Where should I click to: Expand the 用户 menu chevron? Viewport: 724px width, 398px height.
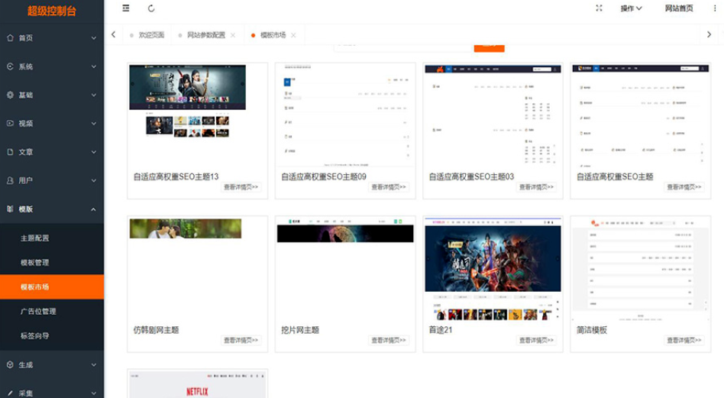(x=94, y=180)
